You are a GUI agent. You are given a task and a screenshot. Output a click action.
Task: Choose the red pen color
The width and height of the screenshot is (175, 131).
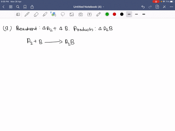pyautogui.click(x=114, y=14)
